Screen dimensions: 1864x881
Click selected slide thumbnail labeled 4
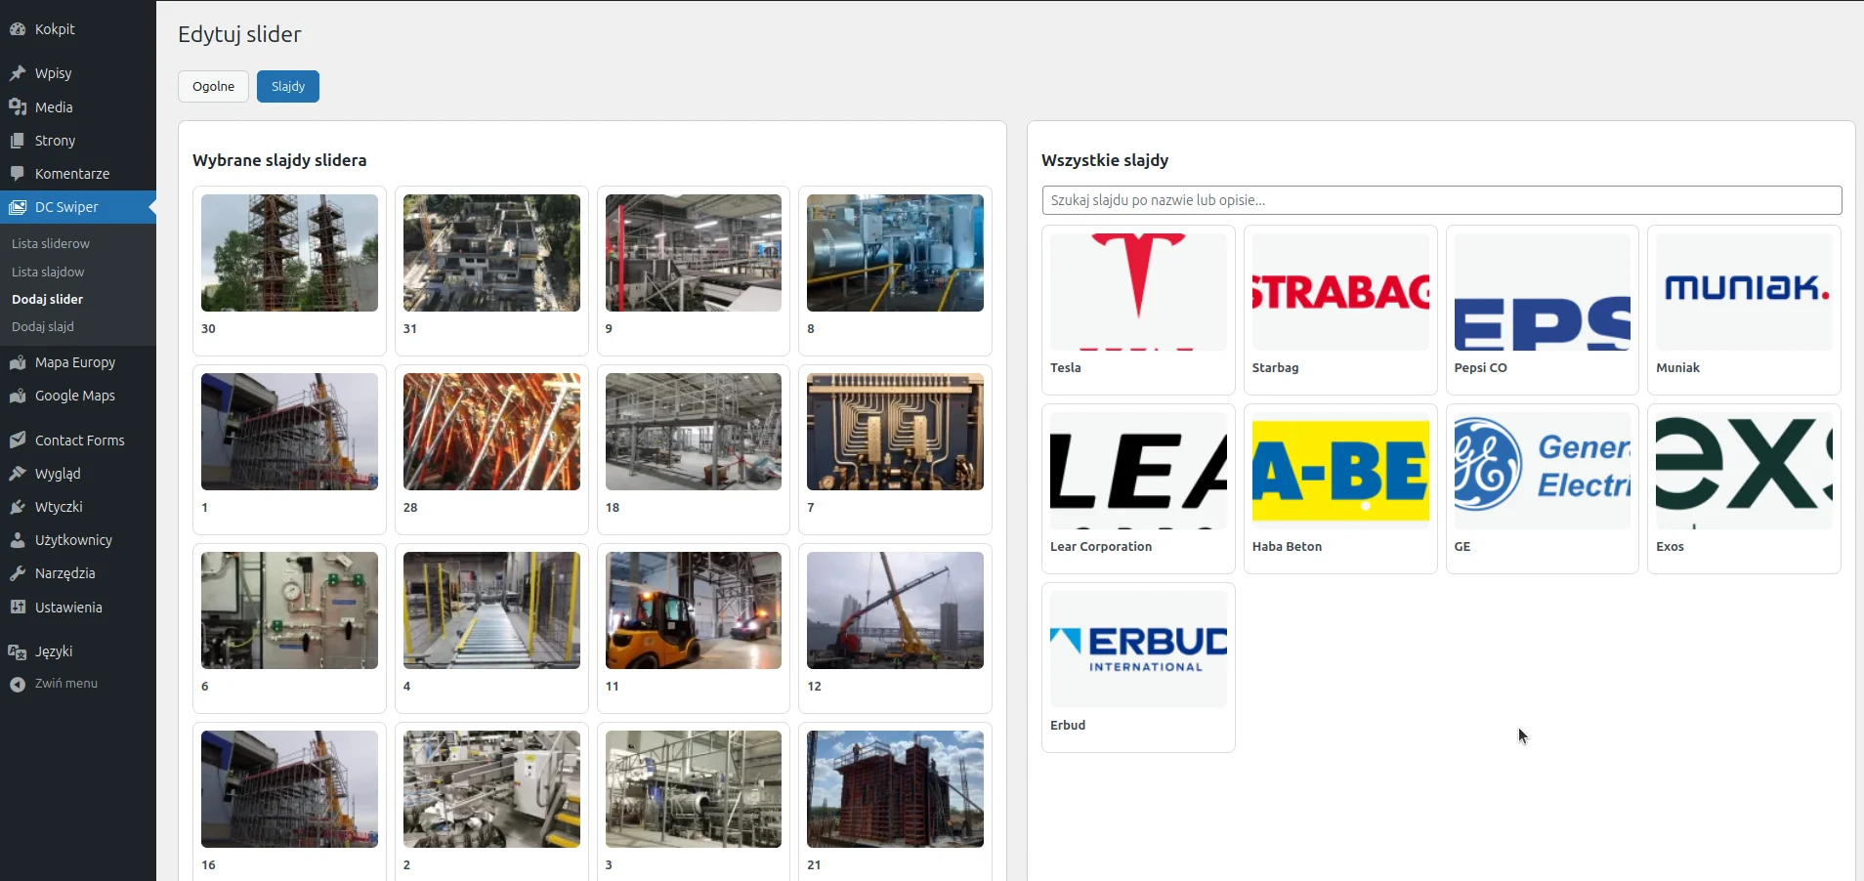pos(491,610)
